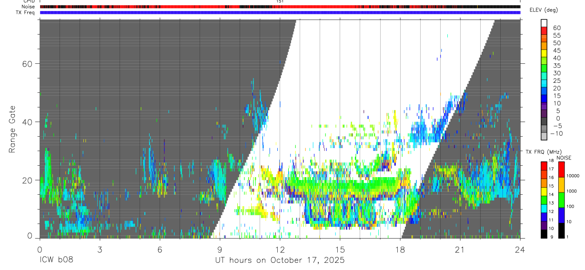Click the '151' CPID value at the top

pyautogui.click(x=280, y=1)
